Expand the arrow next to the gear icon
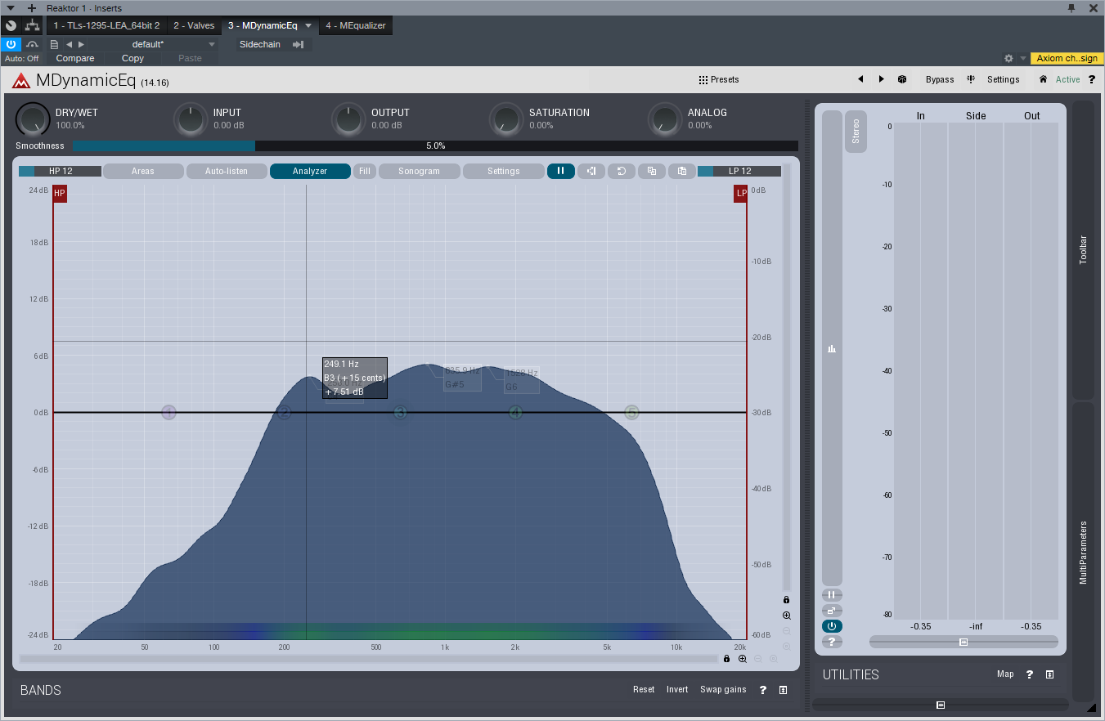The image size is (1105, 721). coord(1022,59)
